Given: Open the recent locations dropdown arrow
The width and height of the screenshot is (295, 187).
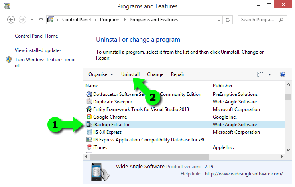Looking at the screenshot, I should click(x=32, y=20).
